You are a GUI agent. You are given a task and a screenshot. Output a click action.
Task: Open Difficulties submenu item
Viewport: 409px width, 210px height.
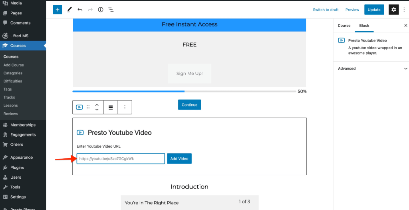coord(12,81)
